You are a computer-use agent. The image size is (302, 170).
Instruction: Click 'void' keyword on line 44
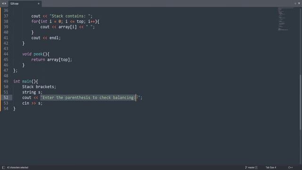point(26,54)
